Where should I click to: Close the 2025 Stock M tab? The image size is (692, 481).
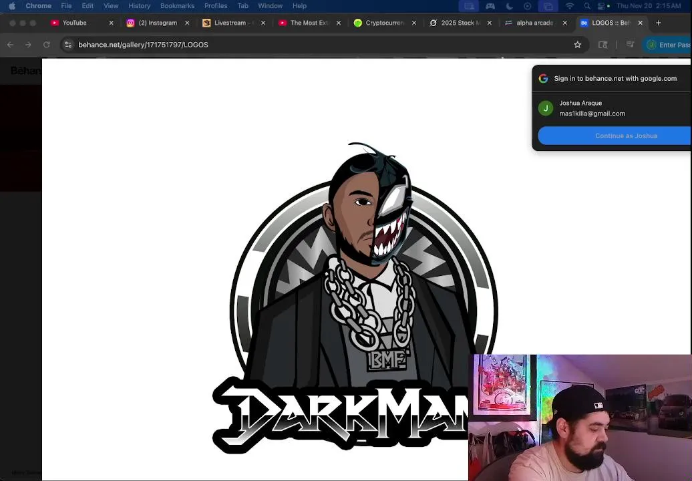(x=490, y=23)
